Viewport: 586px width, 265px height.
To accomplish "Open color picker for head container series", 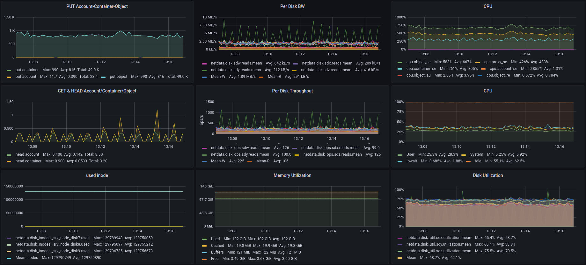I will (x=9, y=161).
